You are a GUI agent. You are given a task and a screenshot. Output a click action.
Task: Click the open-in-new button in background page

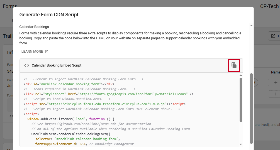pos(274,36)
